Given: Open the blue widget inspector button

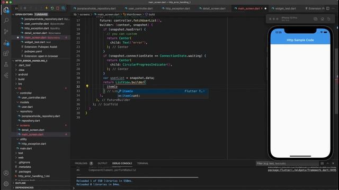Looking at the screenshot, I should (64, 8).
